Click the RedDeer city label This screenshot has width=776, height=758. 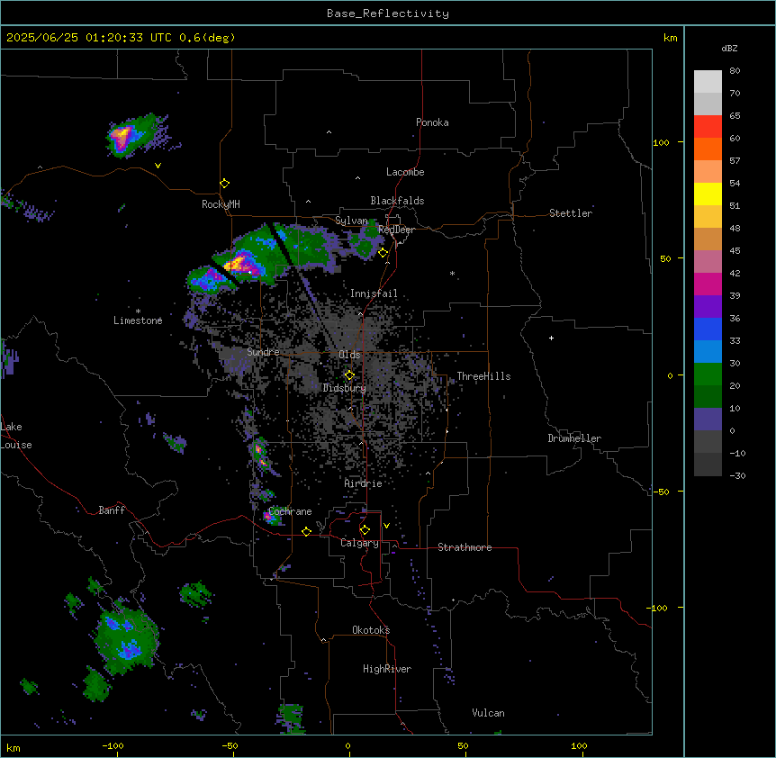click(396, 230)
